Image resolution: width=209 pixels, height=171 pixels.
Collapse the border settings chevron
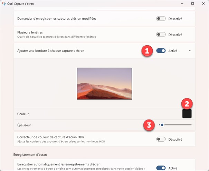pos(190,51)
